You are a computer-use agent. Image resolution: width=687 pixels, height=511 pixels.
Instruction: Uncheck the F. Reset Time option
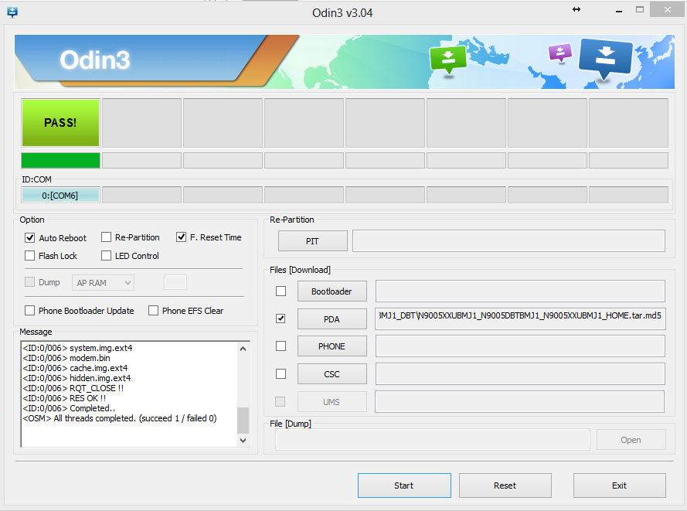click(x=181, y=237)
